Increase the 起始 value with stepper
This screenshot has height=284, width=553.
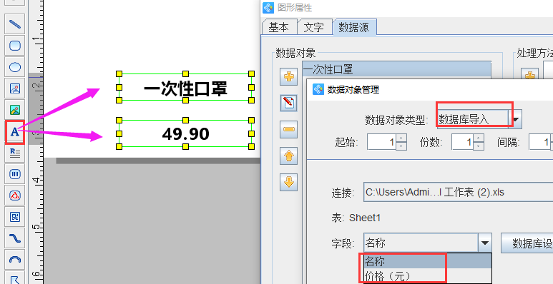(401, 138)
